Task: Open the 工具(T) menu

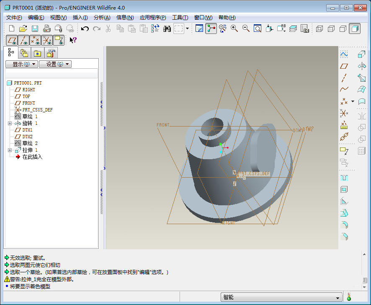Action: click(180, 18)
